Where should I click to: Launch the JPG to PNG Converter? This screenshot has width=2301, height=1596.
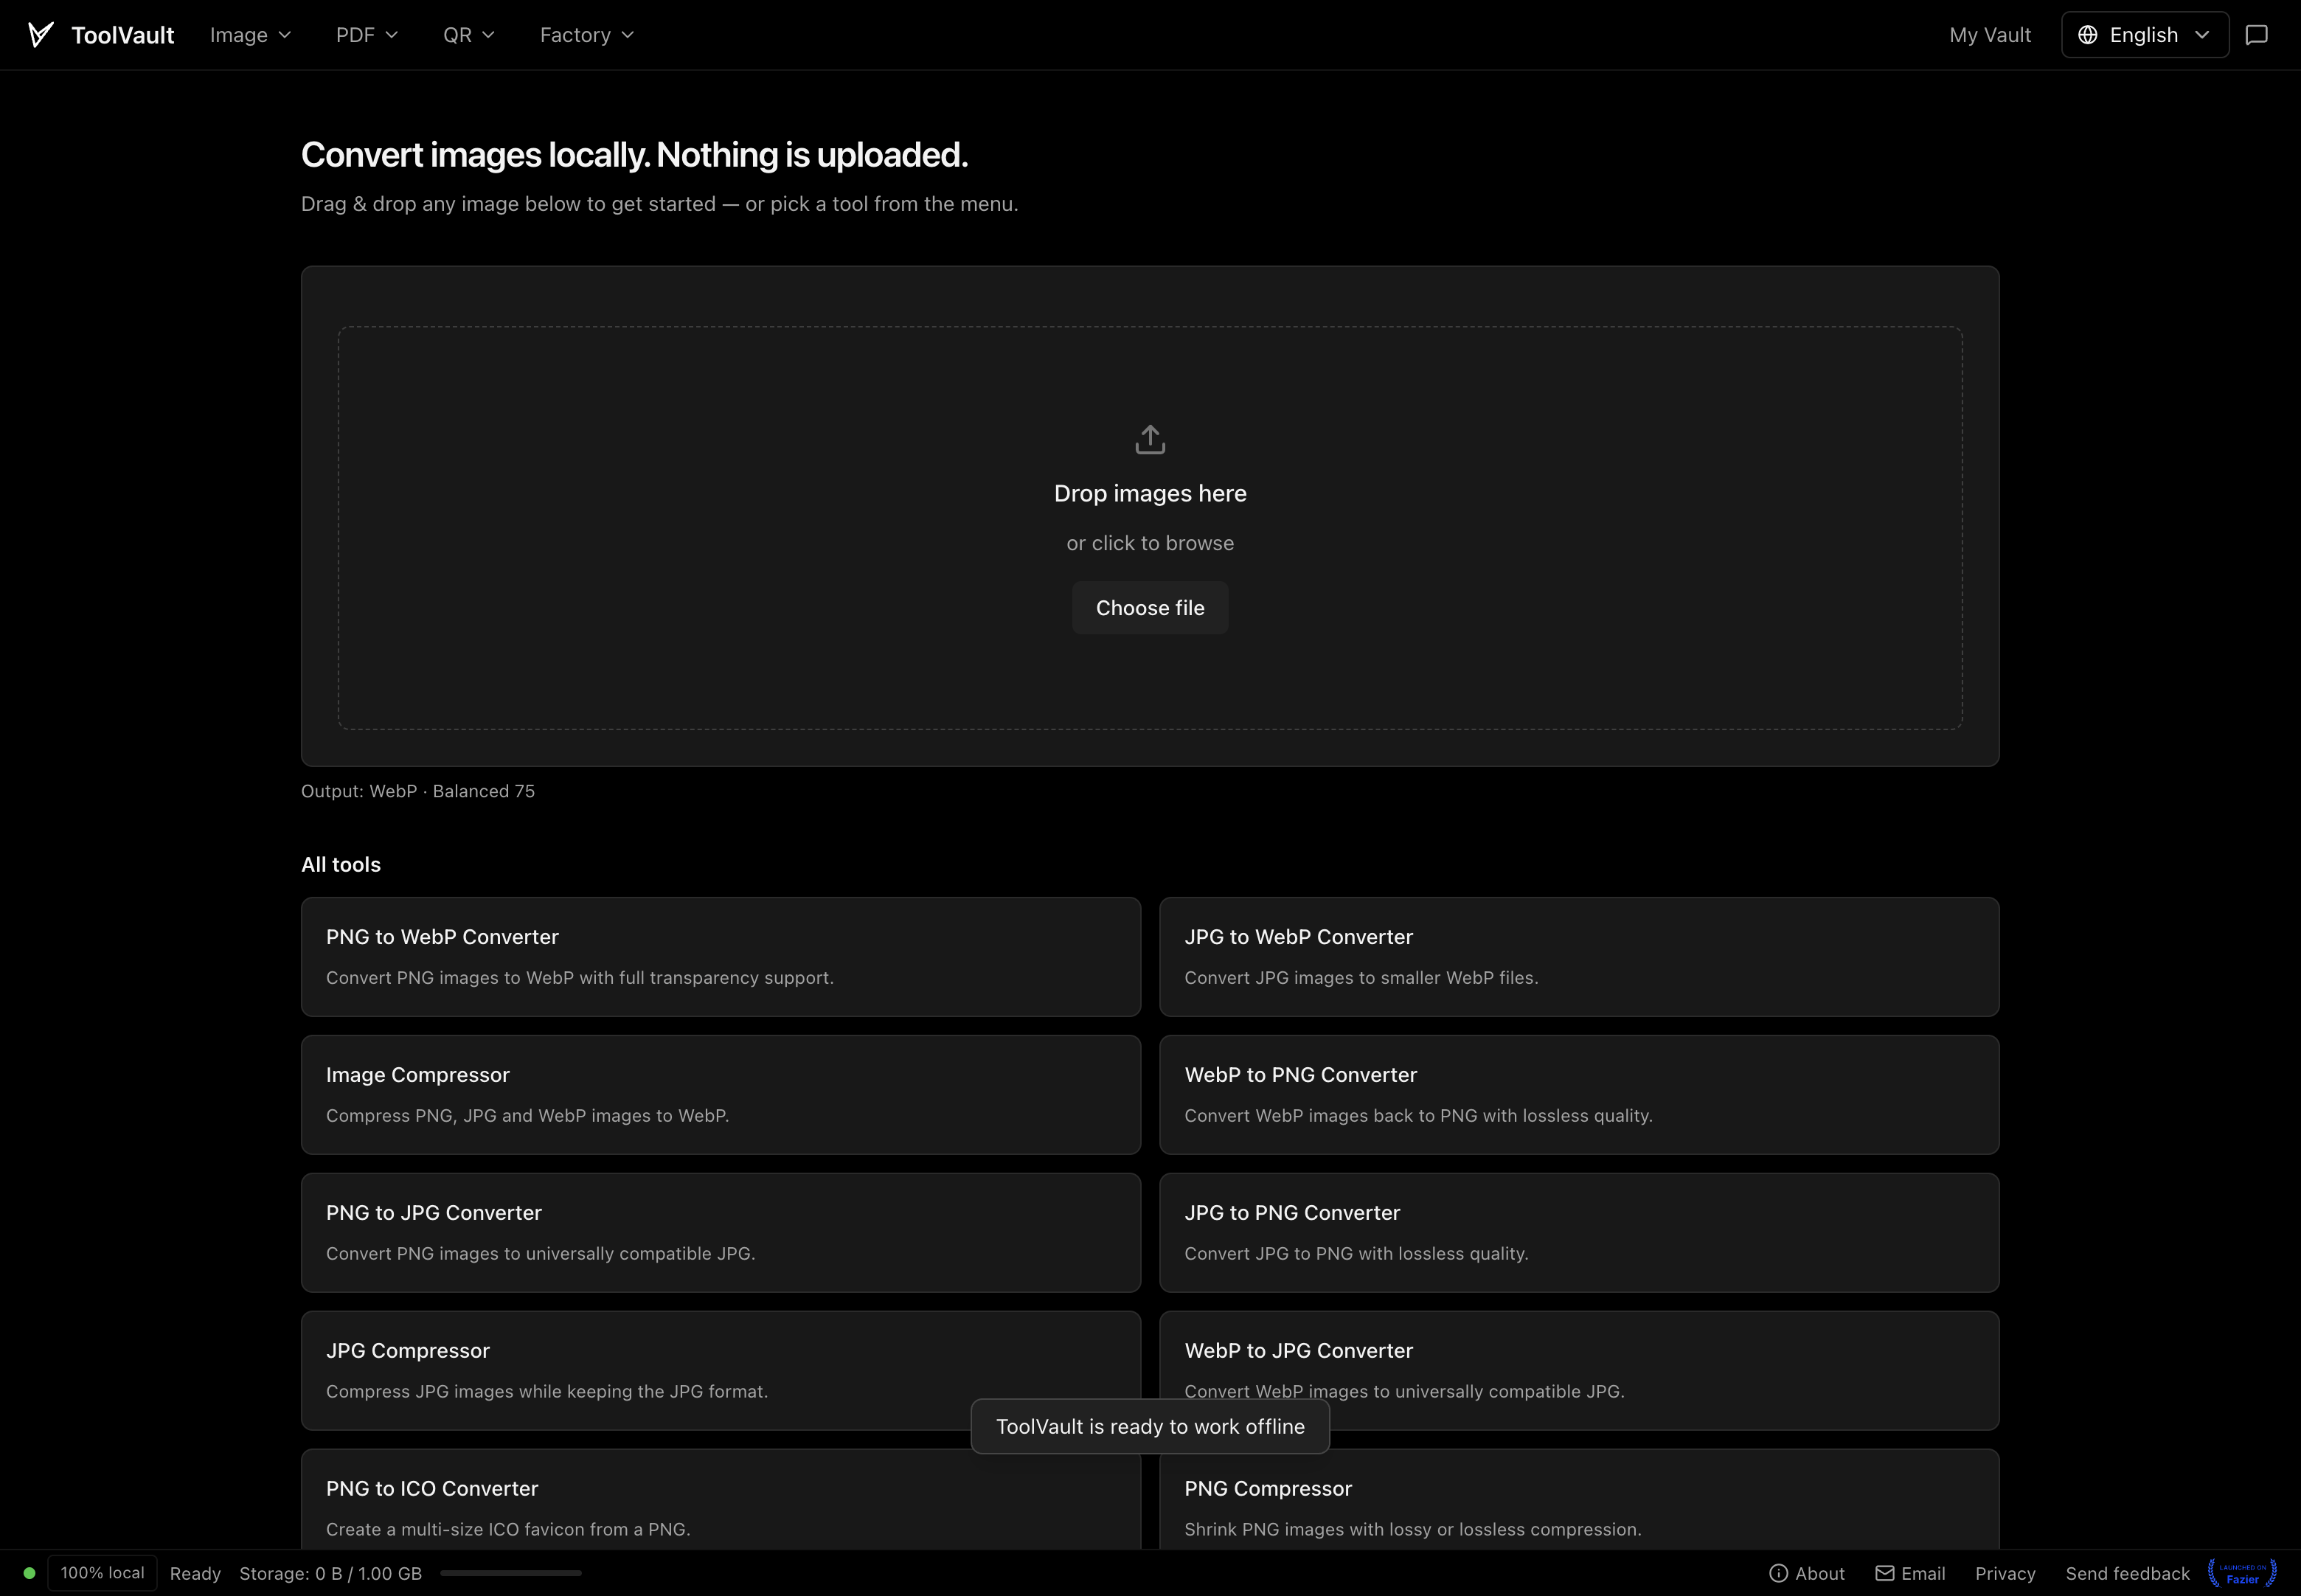1579,1233
